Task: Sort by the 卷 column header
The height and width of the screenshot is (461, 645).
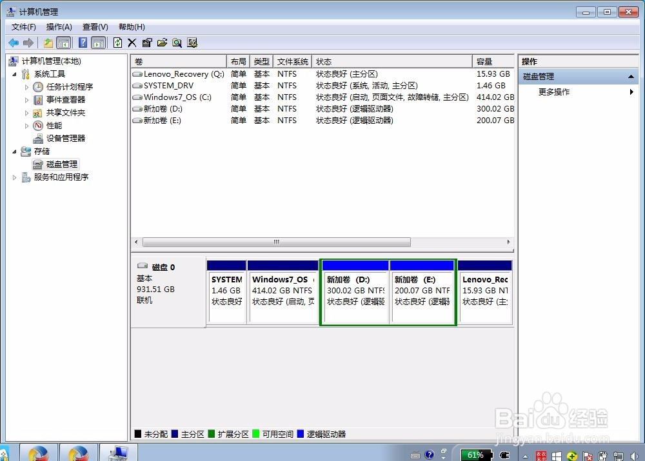Action: click(x=179, y=62)
